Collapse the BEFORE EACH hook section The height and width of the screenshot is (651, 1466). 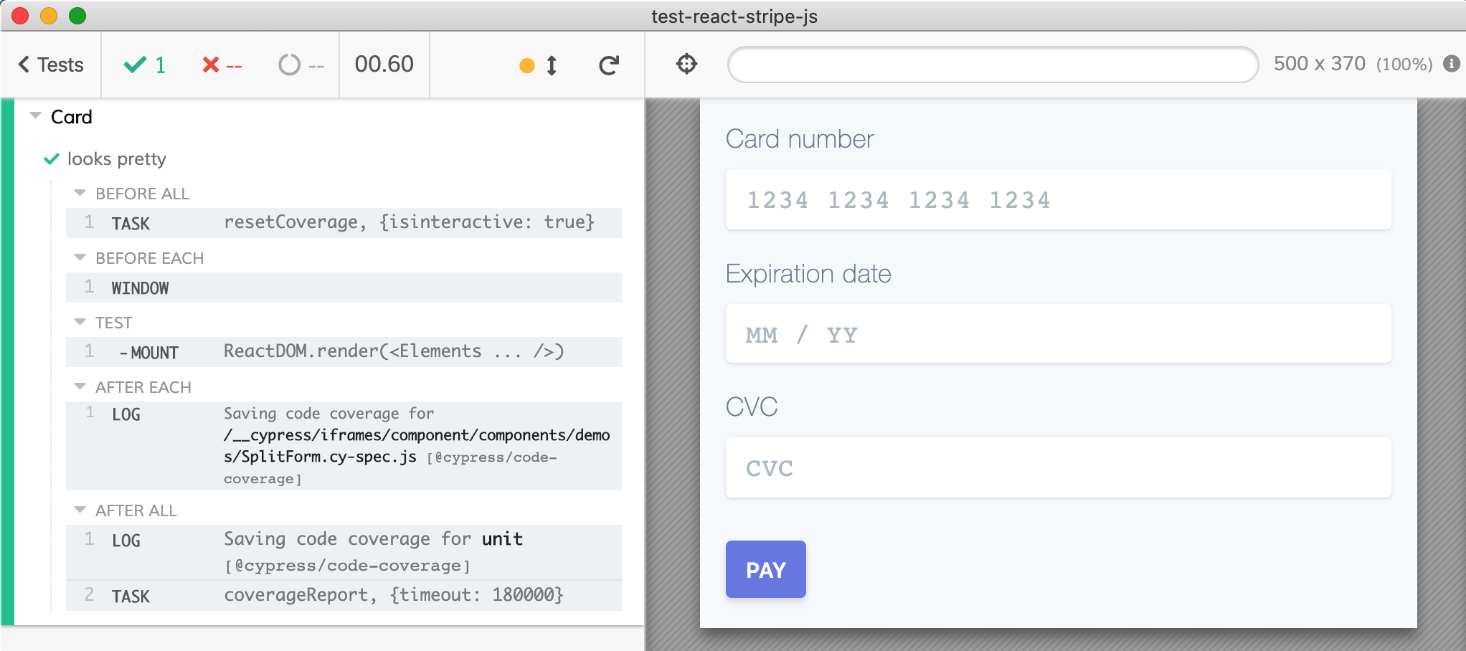[80, 257]
